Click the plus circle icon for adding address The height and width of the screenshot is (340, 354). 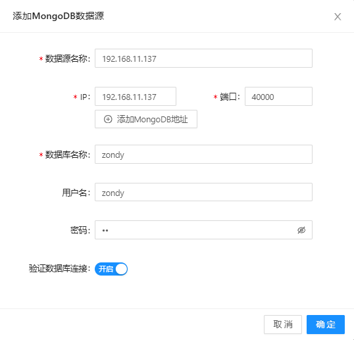(x=108, y=119)
